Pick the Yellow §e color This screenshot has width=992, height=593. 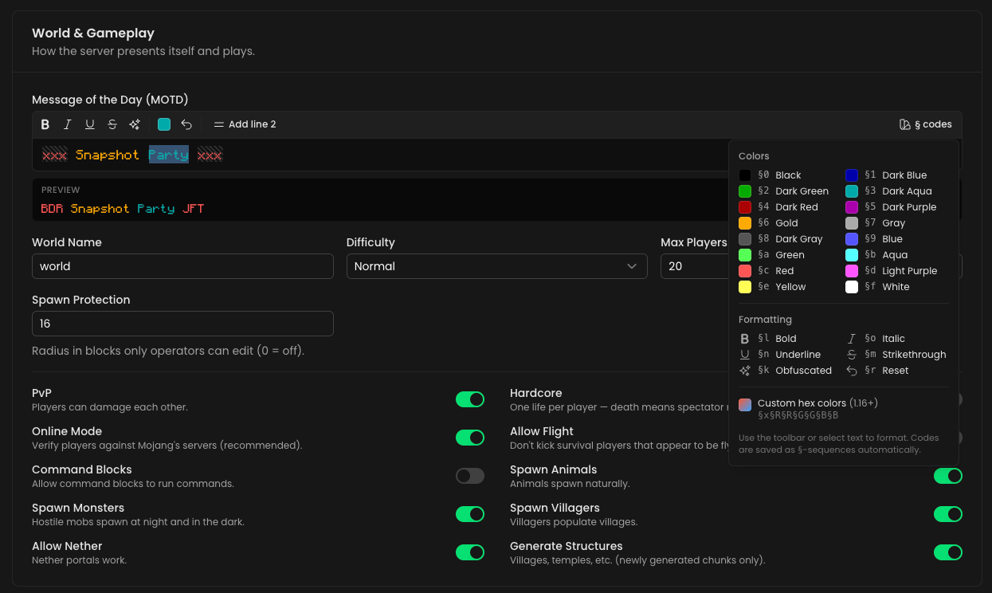coord(772,287)
